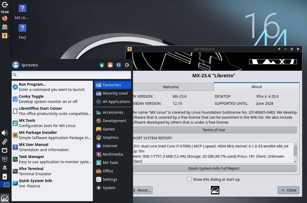This screenshot has height=203, width=307.
Task: Open the System category
Action: pos(113,188)
